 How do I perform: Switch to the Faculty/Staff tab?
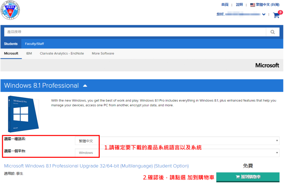34,44
